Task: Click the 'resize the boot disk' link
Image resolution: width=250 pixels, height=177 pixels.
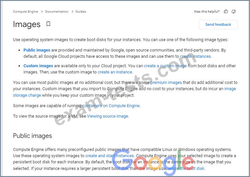Action: point(186,168)
